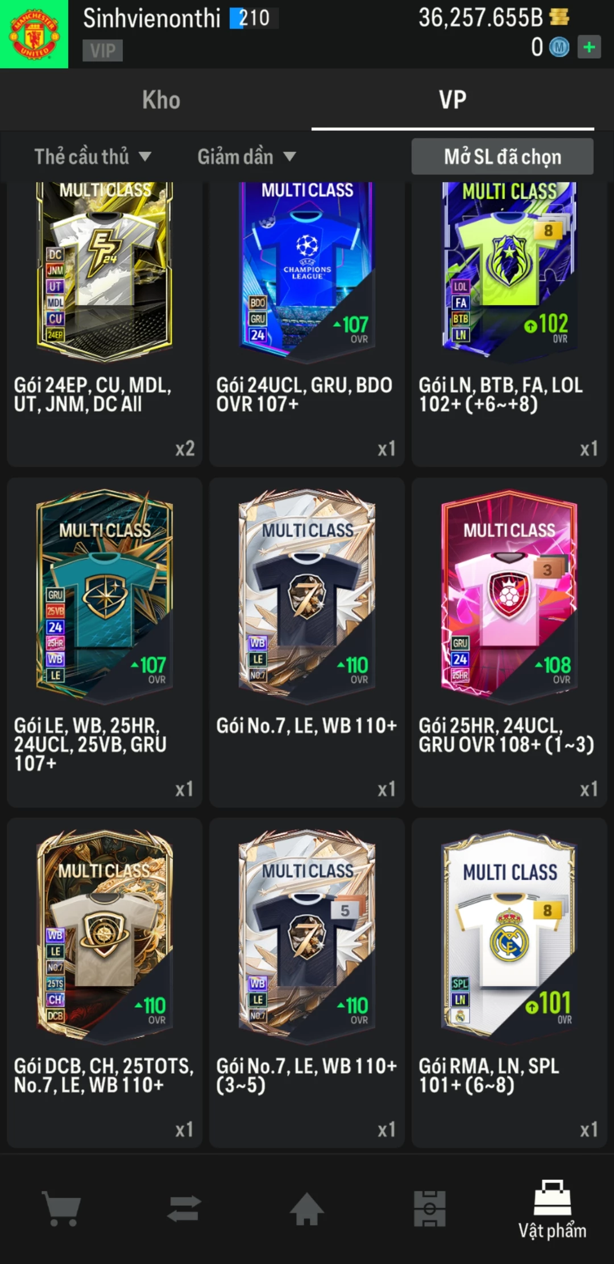The image size is (614, 1264).
Task: Tap the gold coins currency icon
Action: pyautogui.click(x=559, y=17)
